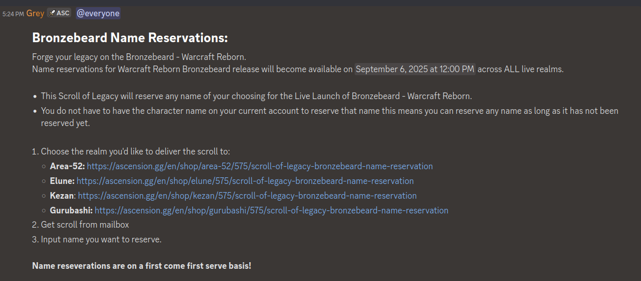Click the bold Elune realm label
Viewport: 641px width, 281px height.
[x=62, y=181]
